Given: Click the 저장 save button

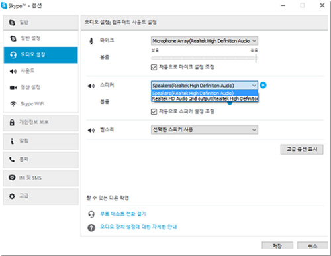Looking at the screenshot, I should (x=277, y=246).
